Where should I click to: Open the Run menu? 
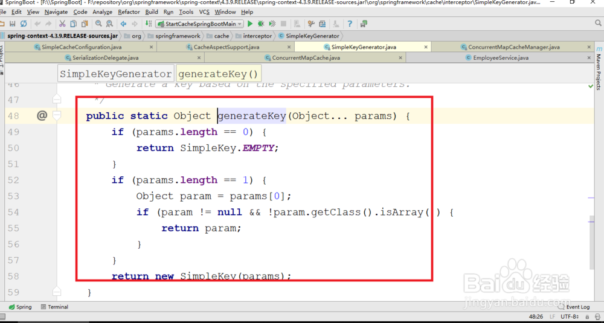(x=169, y=12)
